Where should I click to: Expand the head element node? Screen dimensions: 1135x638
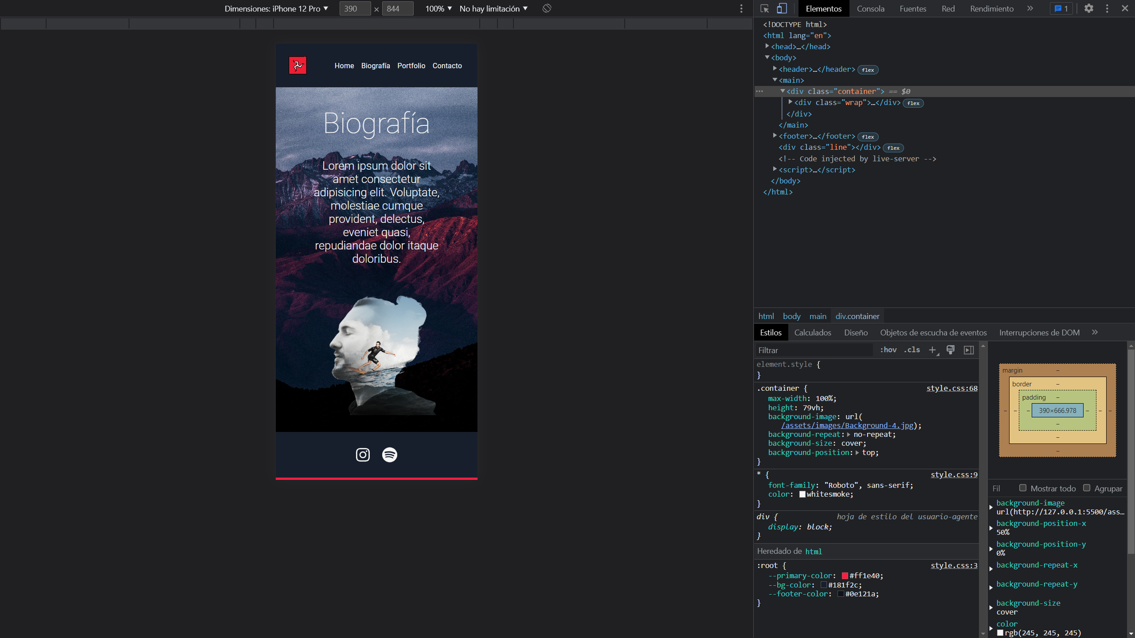(x=767, y=46)
